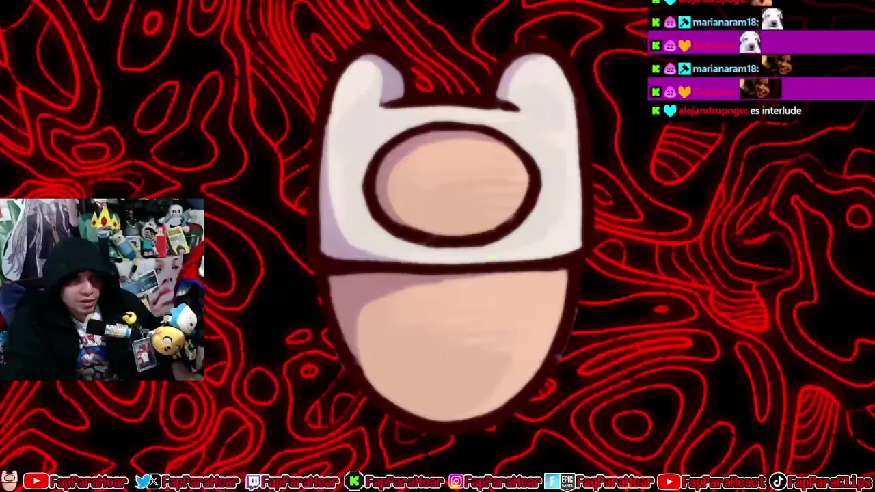Image resolution: width=875 pixels, height=492 pixels.
Task: Click the Kick badge in marianaram18's dog-emote message
Action: click(656, 23)
